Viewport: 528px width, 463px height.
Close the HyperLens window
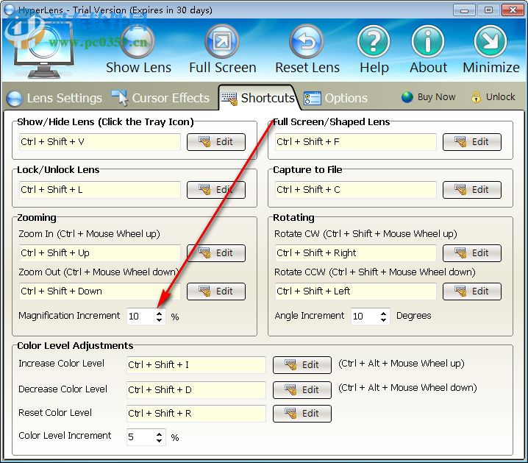[x=513, y=10]
